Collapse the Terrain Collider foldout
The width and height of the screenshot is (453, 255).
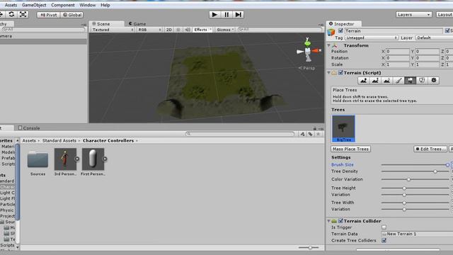328,221
